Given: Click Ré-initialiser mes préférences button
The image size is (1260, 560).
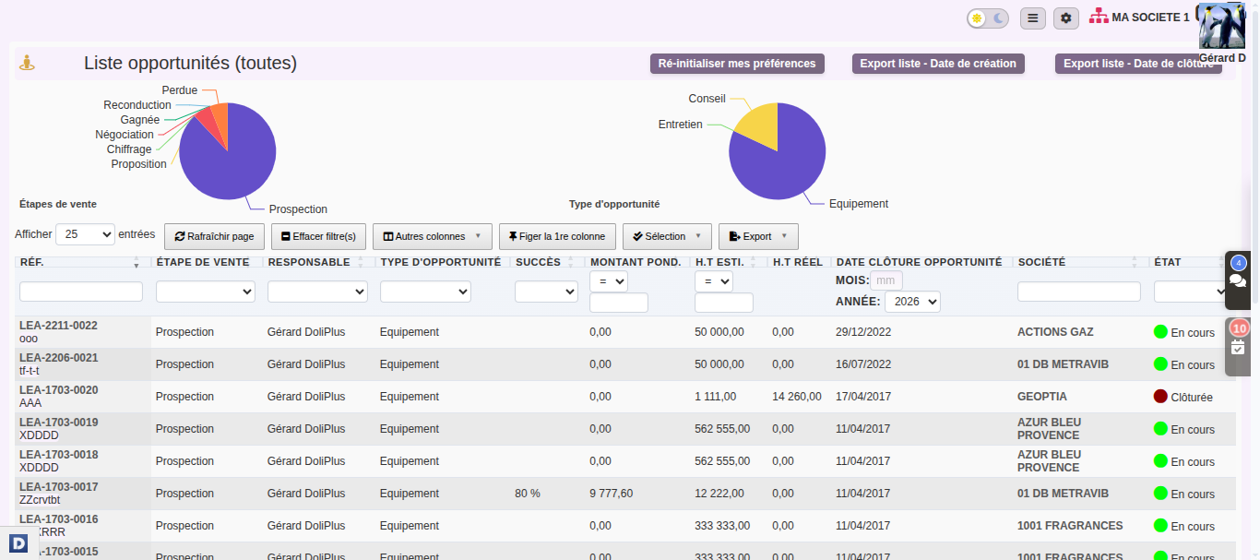Looking at the screenshot, I should tap(737, 64).
